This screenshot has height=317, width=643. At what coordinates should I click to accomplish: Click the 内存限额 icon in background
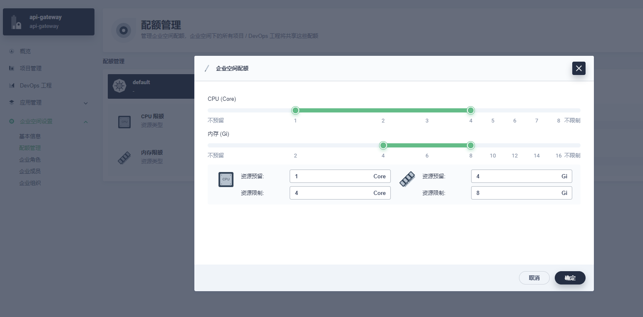point(124,158)
